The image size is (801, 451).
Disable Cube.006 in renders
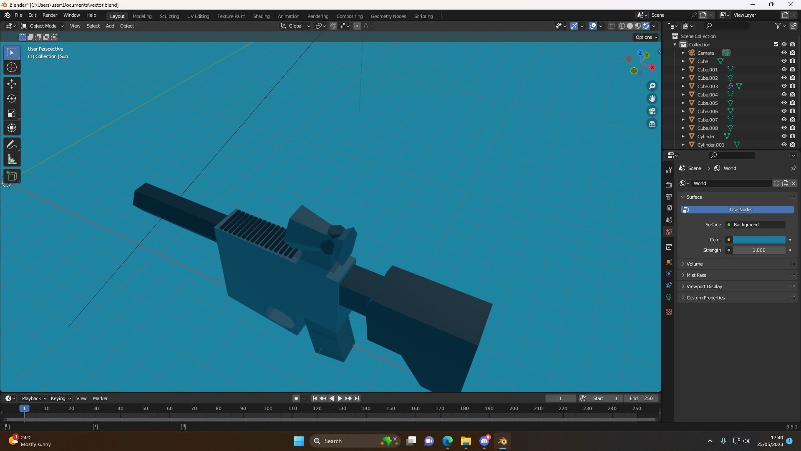click(x=792, y=111)
